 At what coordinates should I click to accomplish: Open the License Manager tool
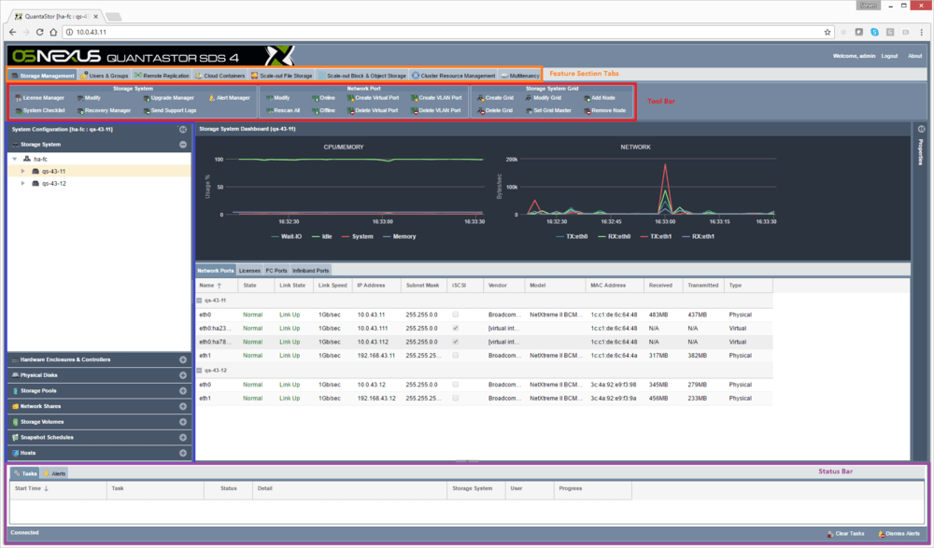point(43,97)
